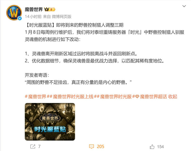Open the 魔兽世界 account name
The height and width of the screenshot is (151, 191).
coord(34,9)
